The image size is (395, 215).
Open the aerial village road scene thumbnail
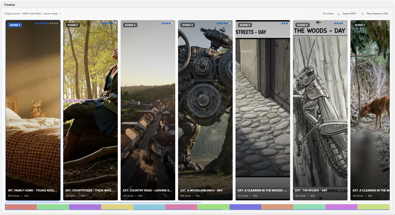[x=148, y=110]
